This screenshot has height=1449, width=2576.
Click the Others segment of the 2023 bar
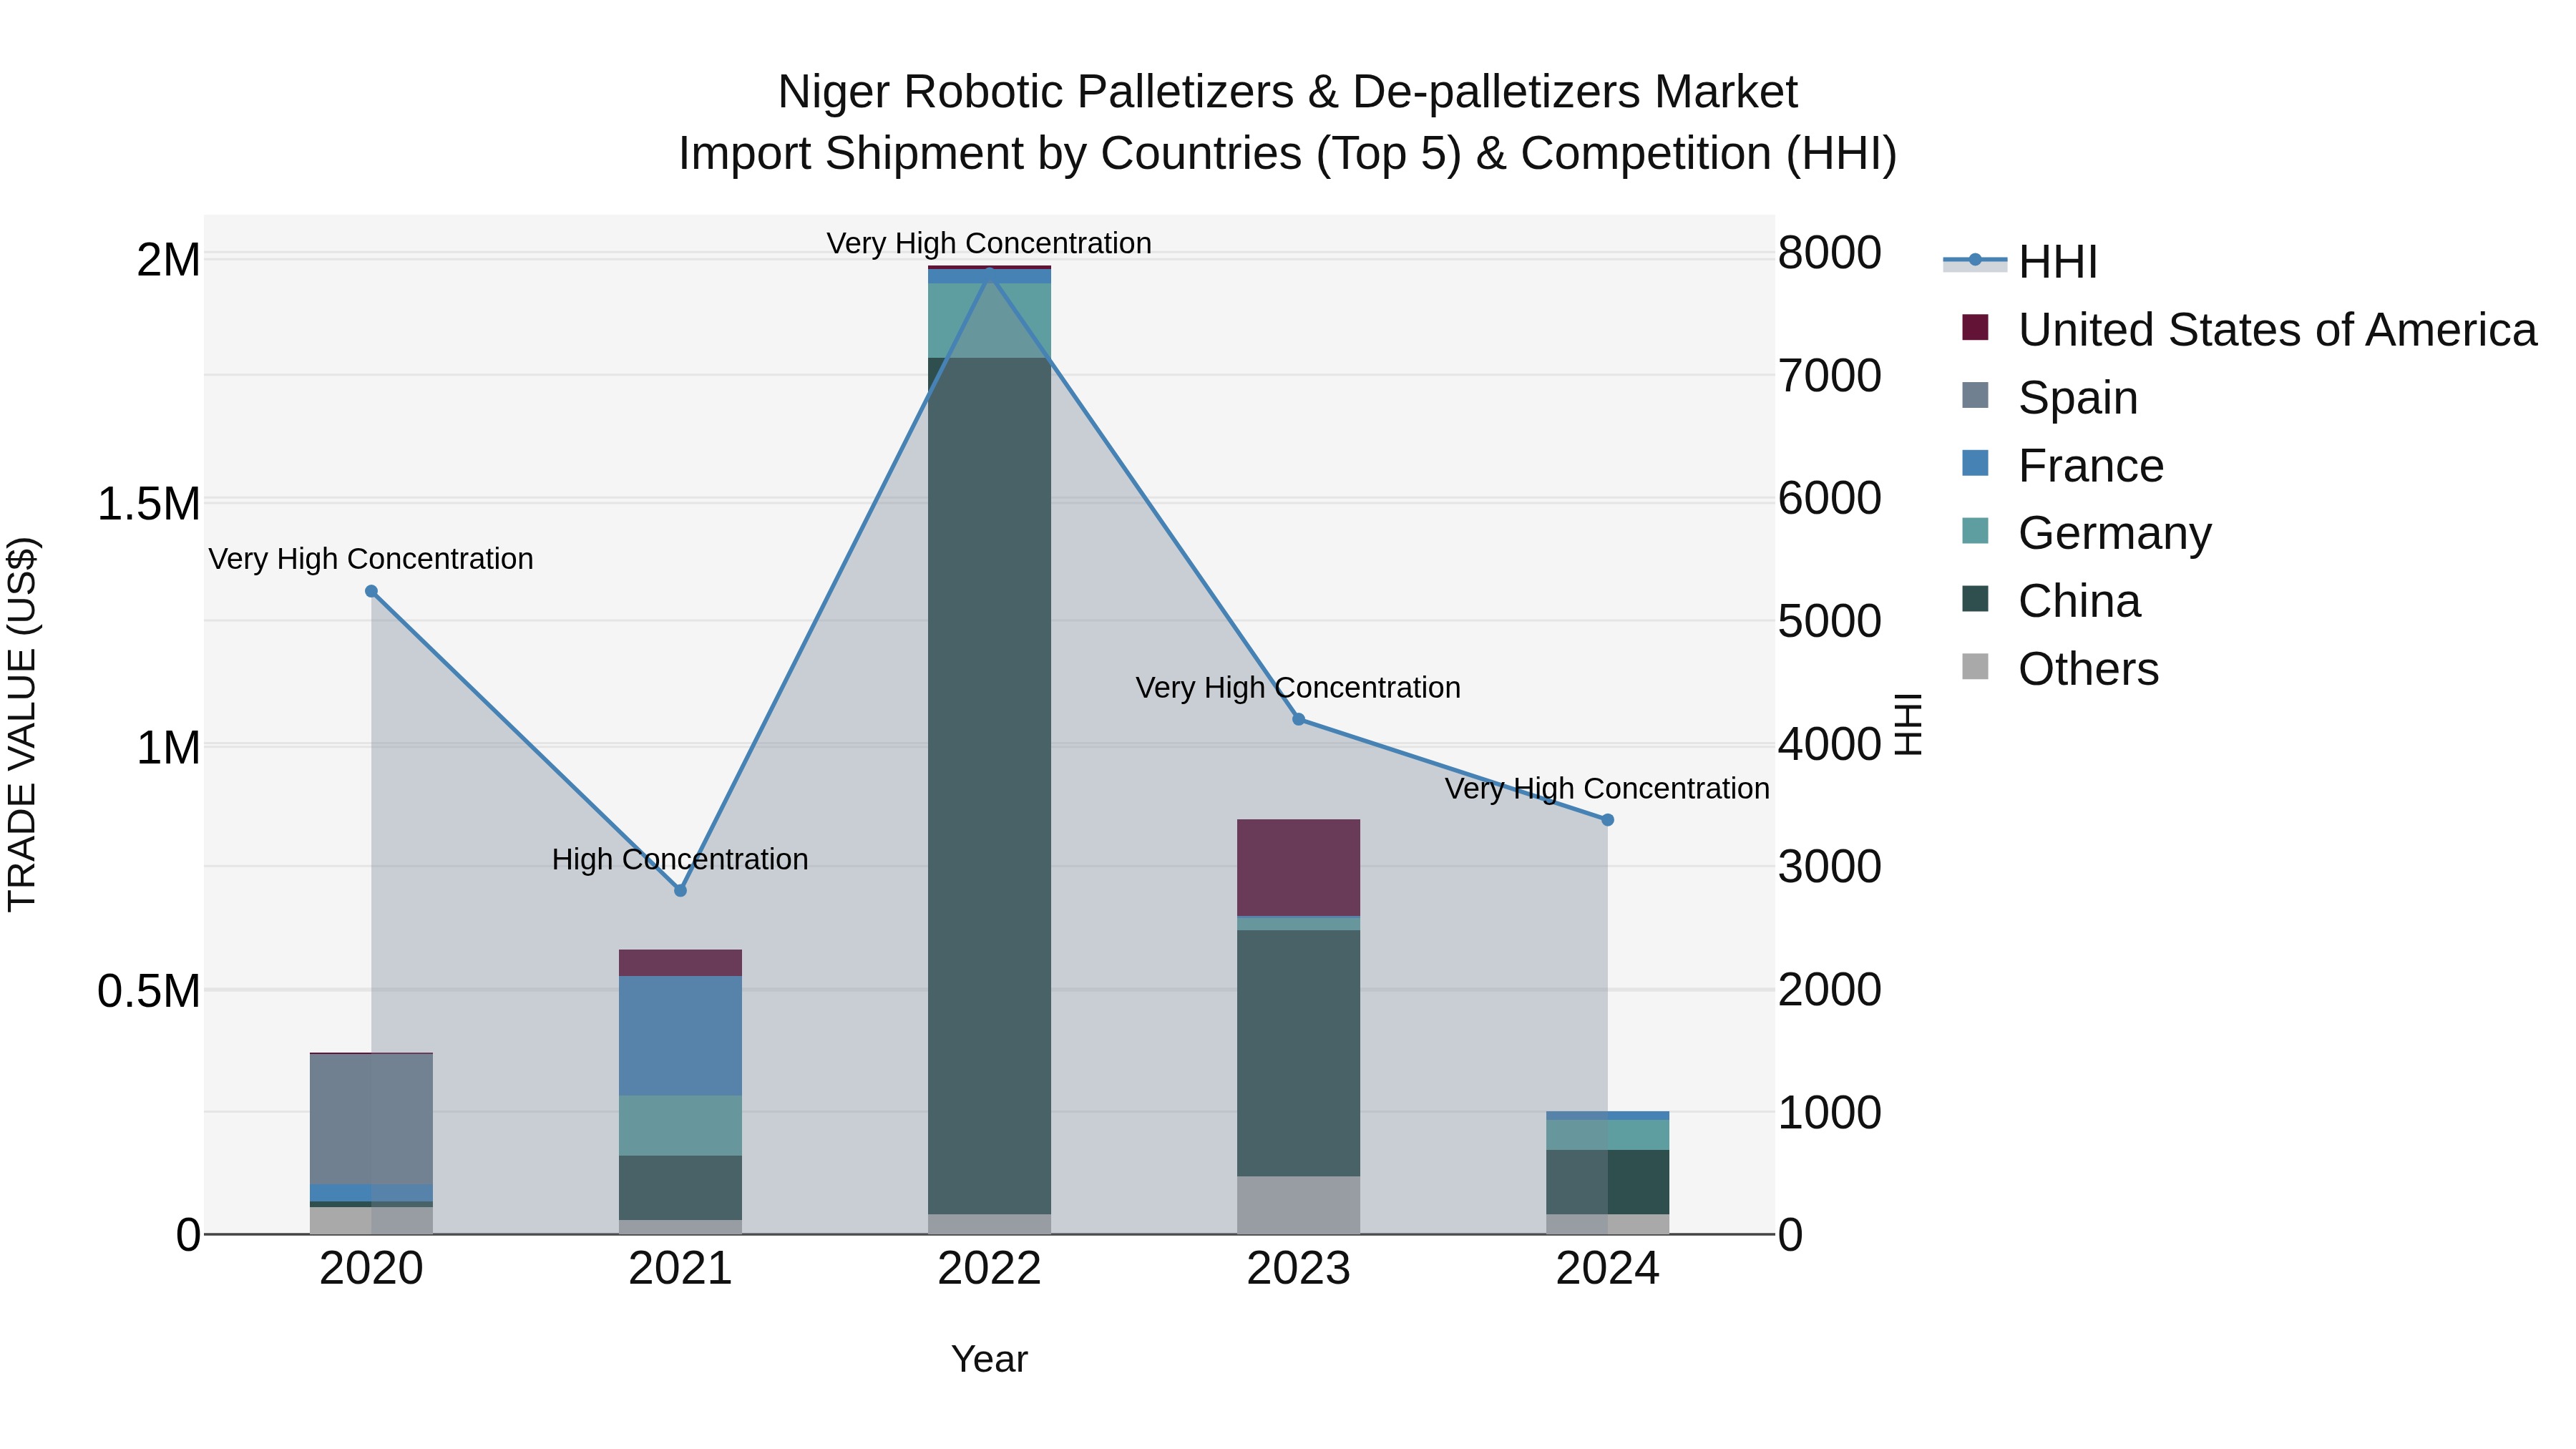click(x=1298, y=1205)
